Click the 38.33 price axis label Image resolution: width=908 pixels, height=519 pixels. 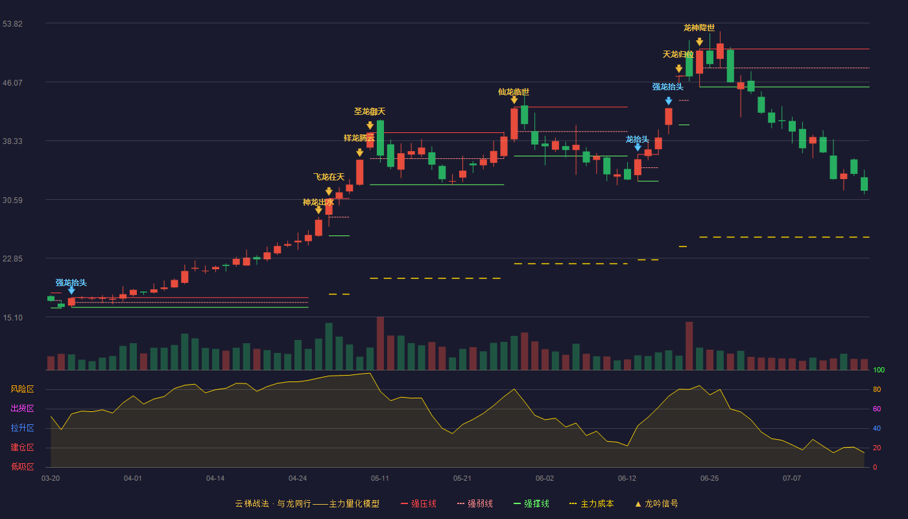pyautogui.click(x=12, y=141)
